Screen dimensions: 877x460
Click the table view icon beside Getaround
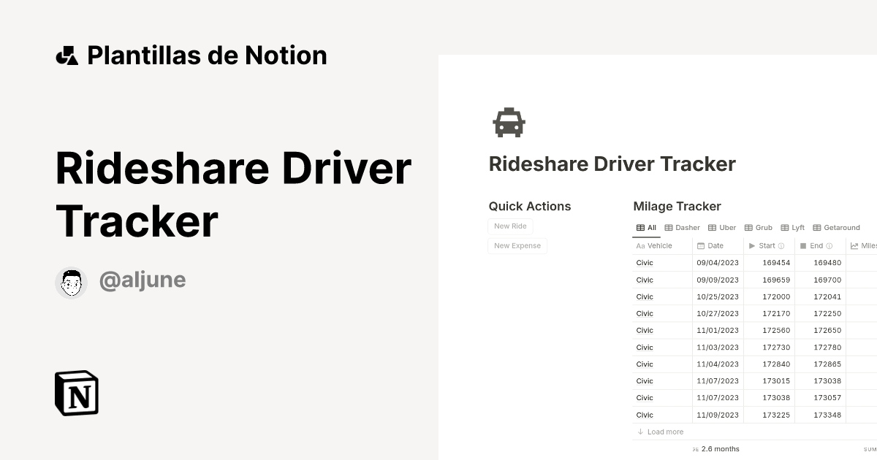pyautogui.click(x=816, y=227)
